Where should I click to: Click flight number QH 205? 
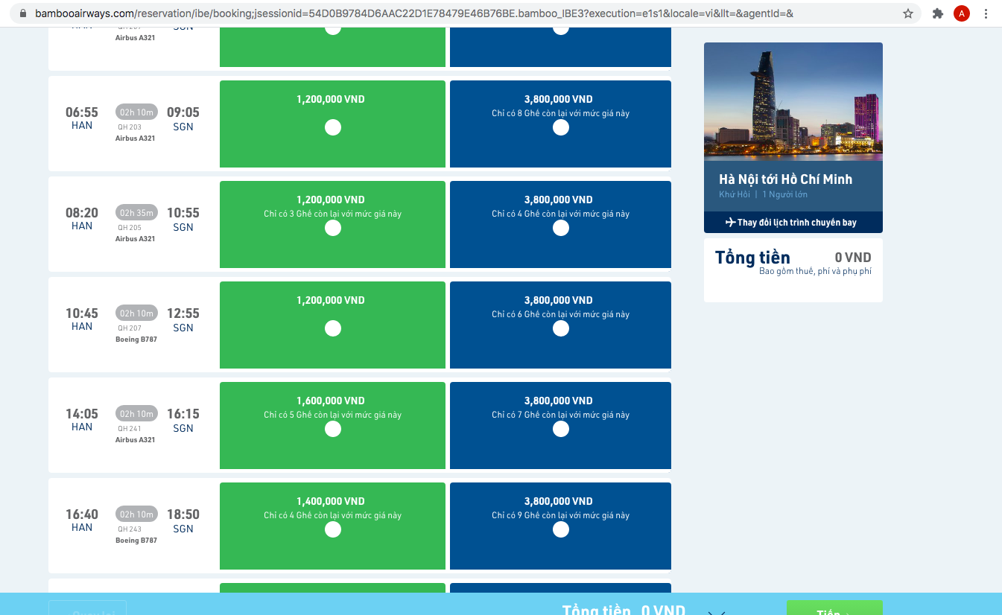point(130,228)
